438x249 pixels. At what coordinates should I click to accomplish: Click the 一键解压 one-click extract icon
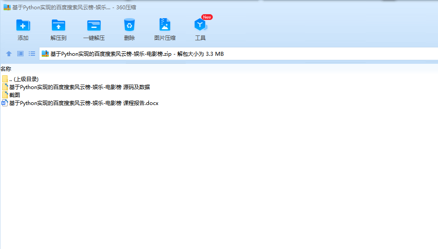(x=94, y=25)
